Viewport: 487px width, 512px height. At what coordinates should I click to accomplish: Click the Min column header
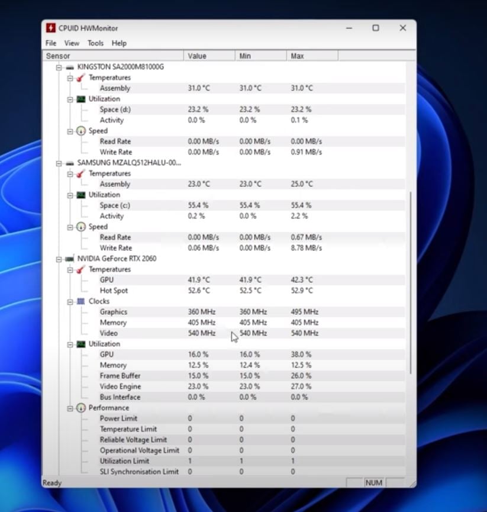pos(261,56)
